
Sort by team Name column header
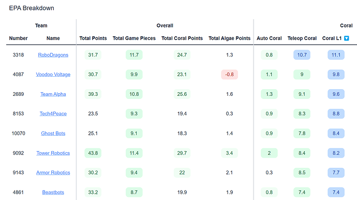point(53,38)
